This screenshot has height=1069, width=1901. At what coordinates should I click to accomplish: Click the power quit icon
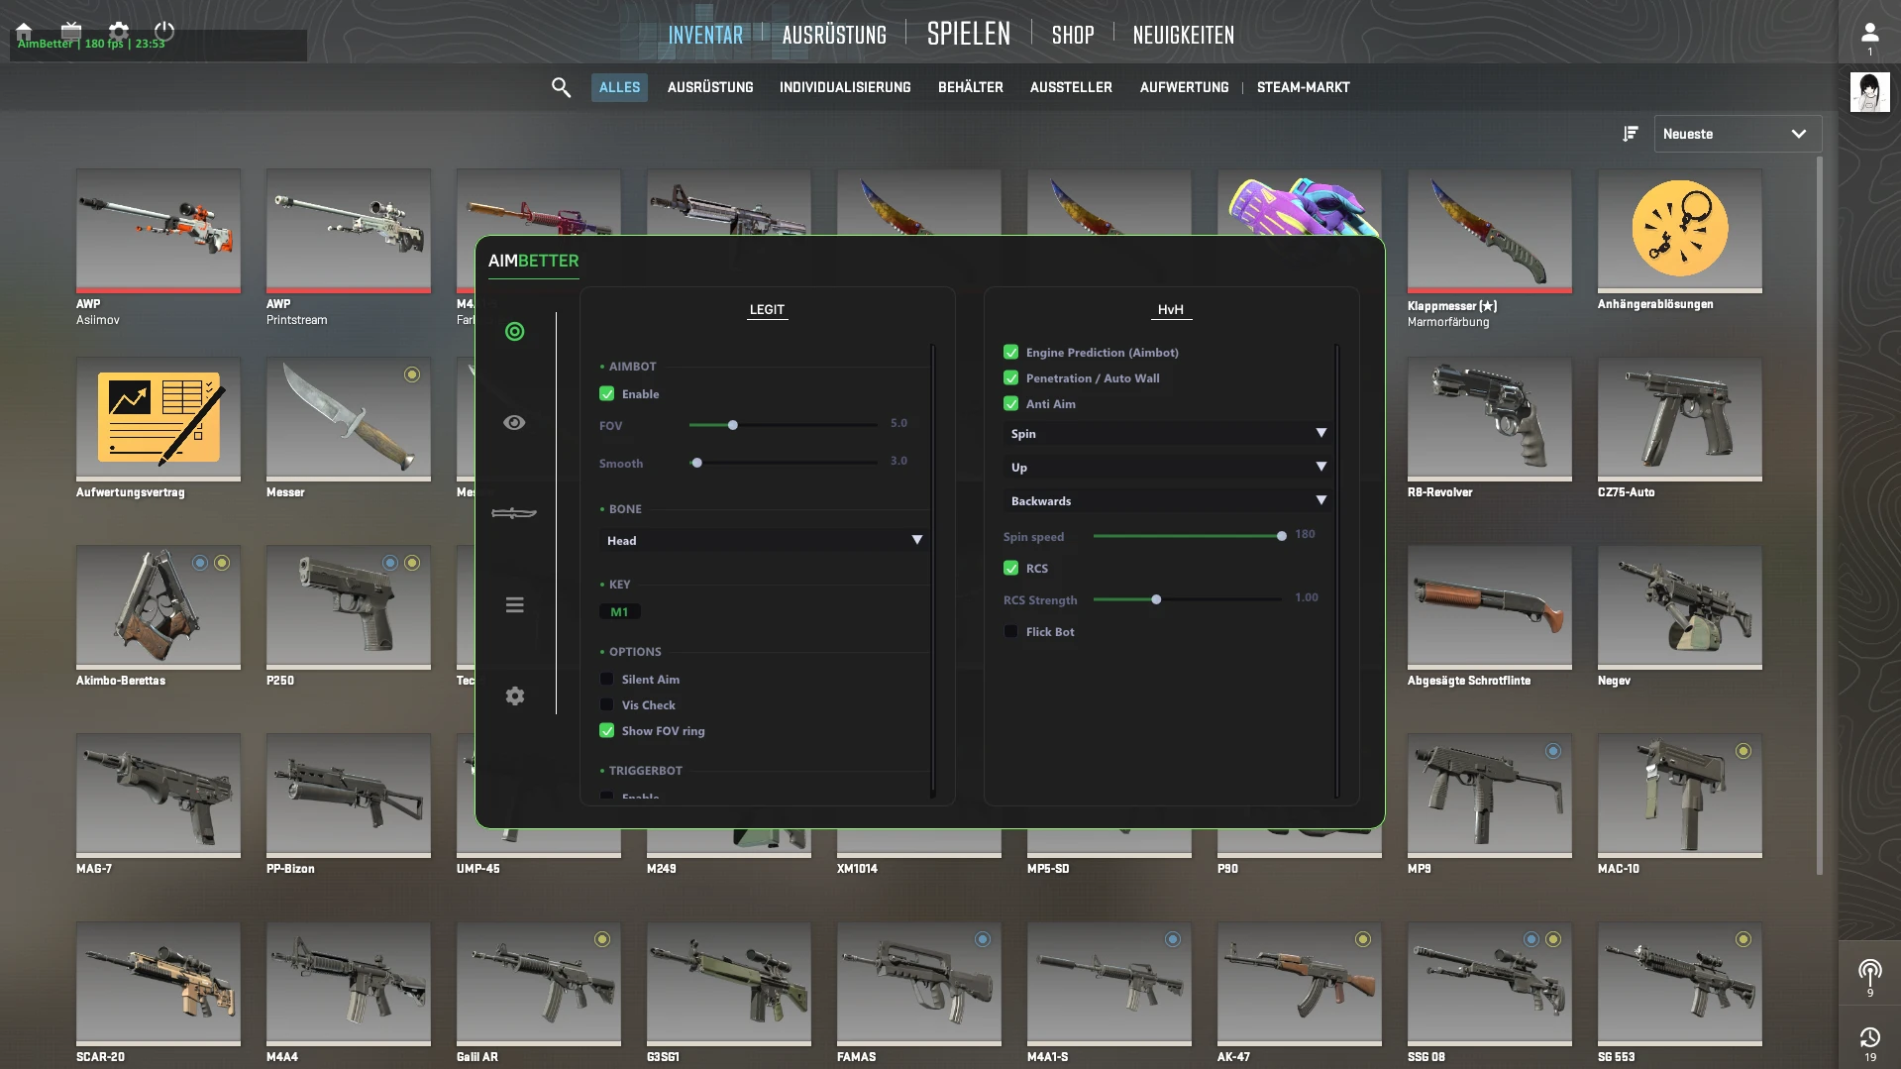(x=164, y=30)
